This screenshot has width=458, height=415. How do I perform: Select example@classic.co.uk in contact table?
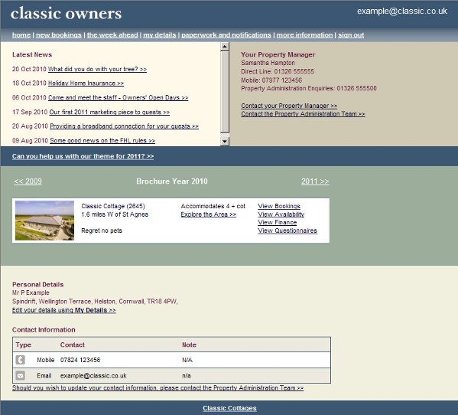coord(93,376)
